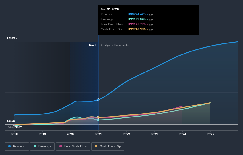
Task: Click the blue Revenue legend dot
Action: pyautogui.click(x=9, y=146)
